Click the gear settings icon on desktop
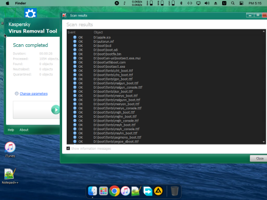The width and height of the screenshot is (267, 200). (x=30, y=13)
